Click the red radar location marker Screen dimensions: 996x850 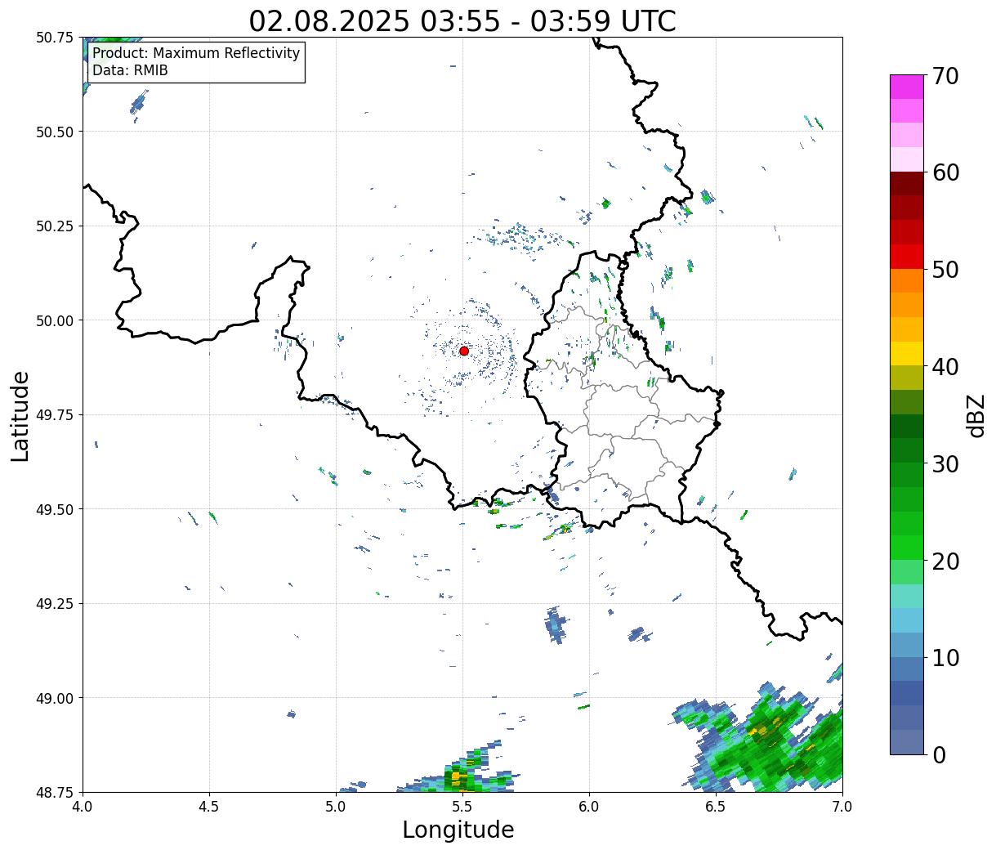pyautogui.click(x=464, y=351)
